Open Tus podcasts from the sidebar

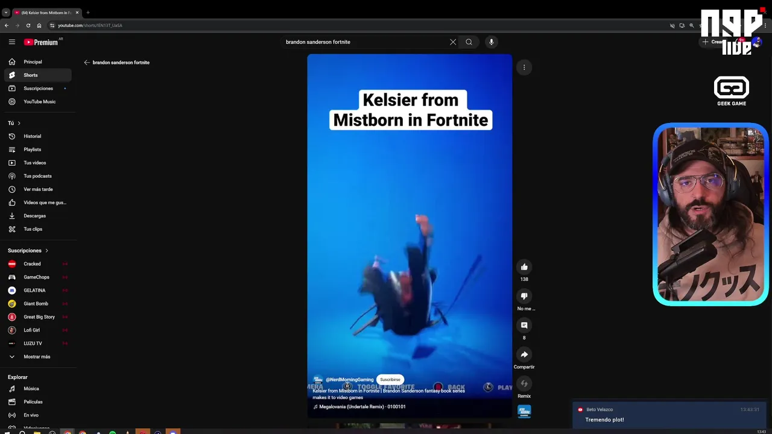37,176
